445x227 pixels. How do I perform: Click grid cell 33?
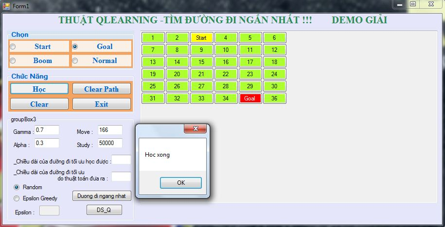pos(201,98)
